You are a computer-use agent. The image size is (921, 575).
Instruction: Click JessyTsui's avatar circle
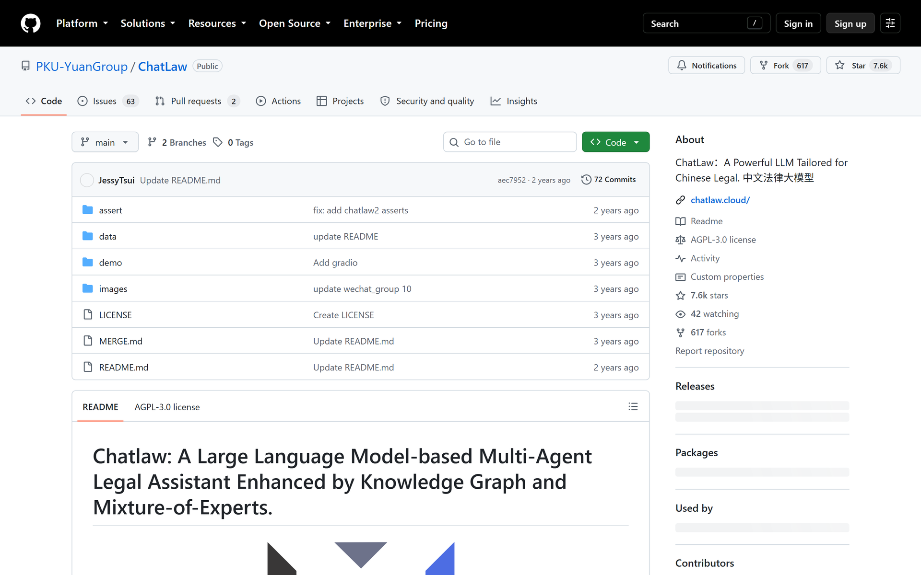pos(87,180)
